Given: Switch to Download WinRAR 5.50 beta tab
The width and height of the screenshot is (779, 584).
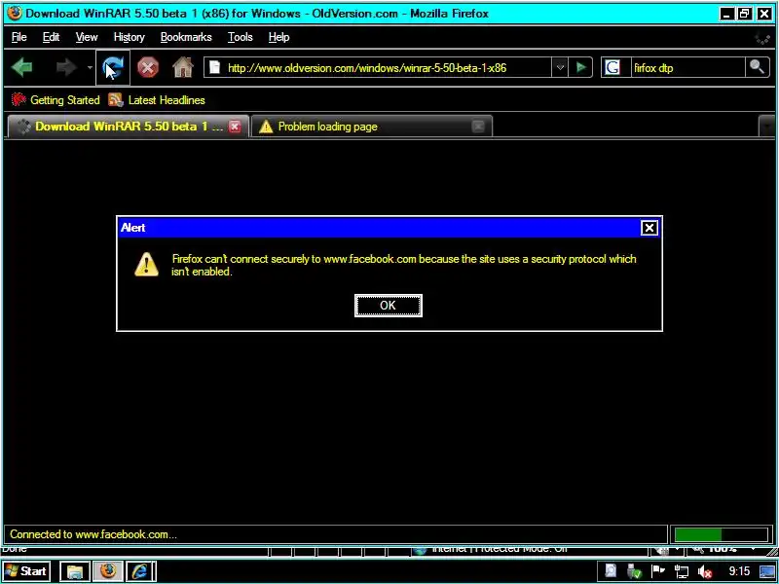Looking at the screenshot, I should (x=129, y=127).
